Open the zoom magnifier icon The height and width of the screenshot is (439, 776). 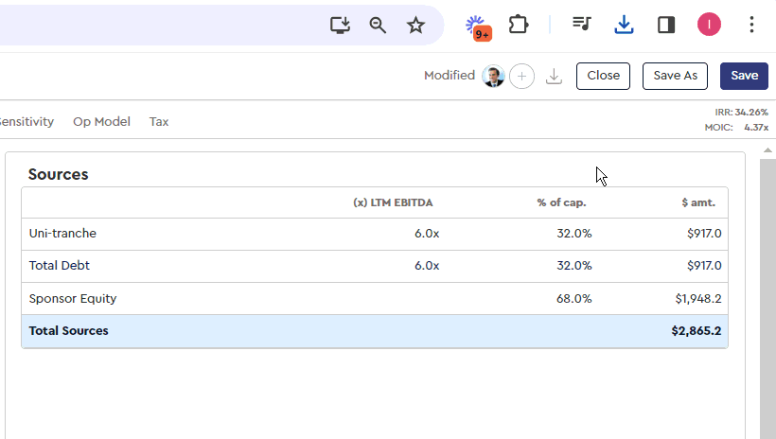[378, 25]
